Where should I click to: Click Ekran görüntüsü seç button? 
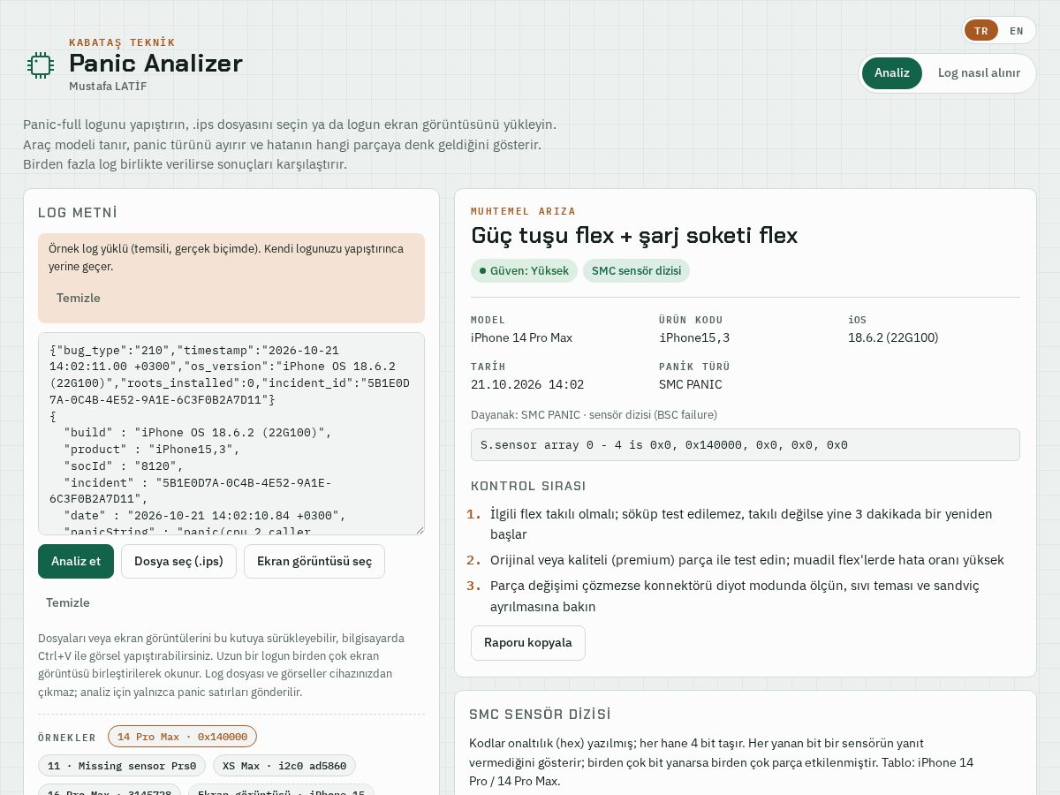pyautogui.click(x=314, y=561)
